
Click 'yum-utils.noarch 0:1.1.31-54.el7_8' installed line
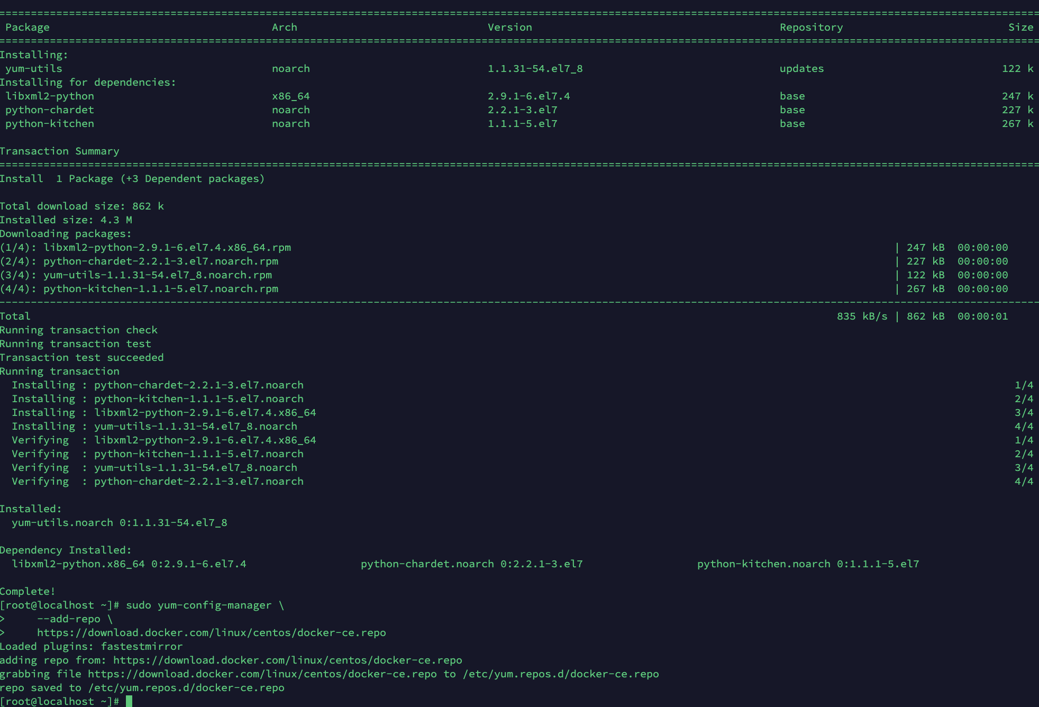tap(120, 522)
